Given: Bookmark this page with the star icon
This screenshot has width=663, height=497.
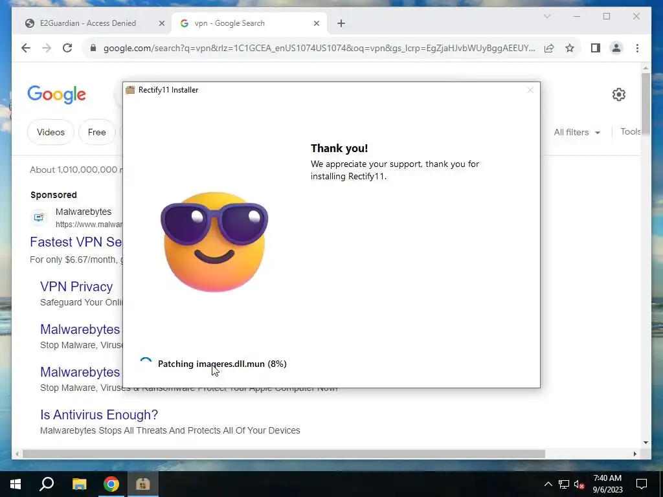Looking at the screenshot, I should pos(570,48).
